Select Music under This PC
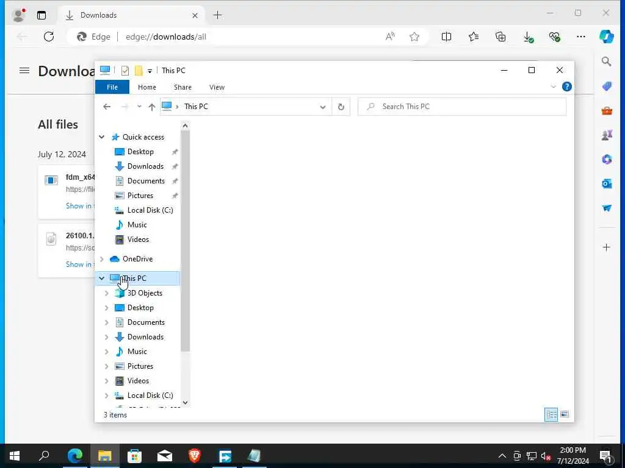 tap(137, 352)
